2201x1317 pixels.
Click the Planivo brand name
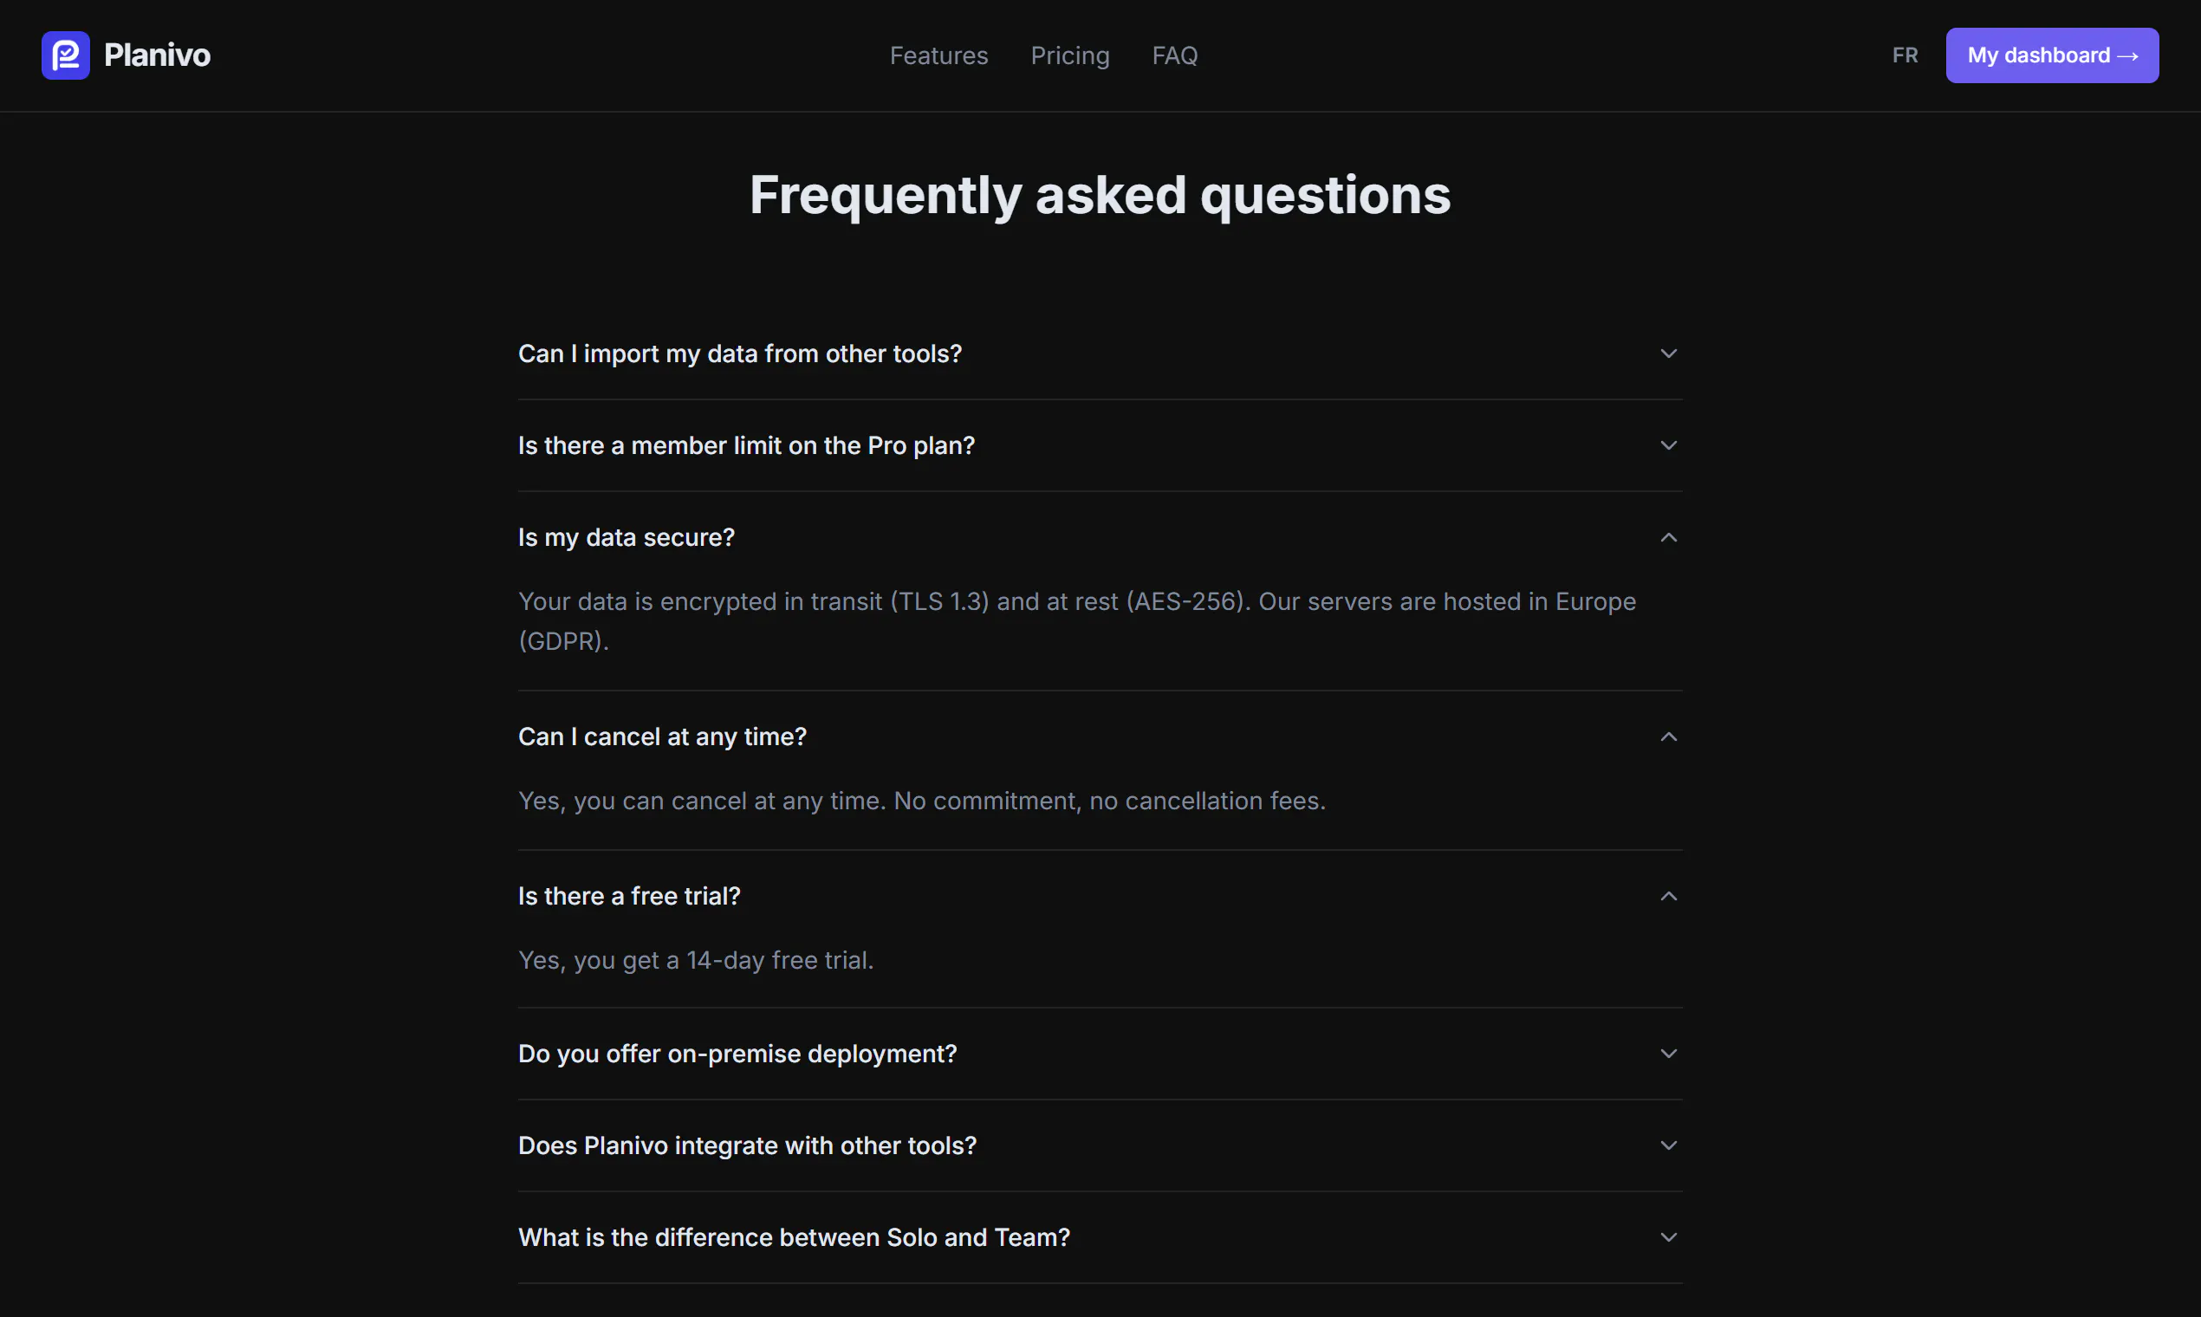[x=157, y=55]
